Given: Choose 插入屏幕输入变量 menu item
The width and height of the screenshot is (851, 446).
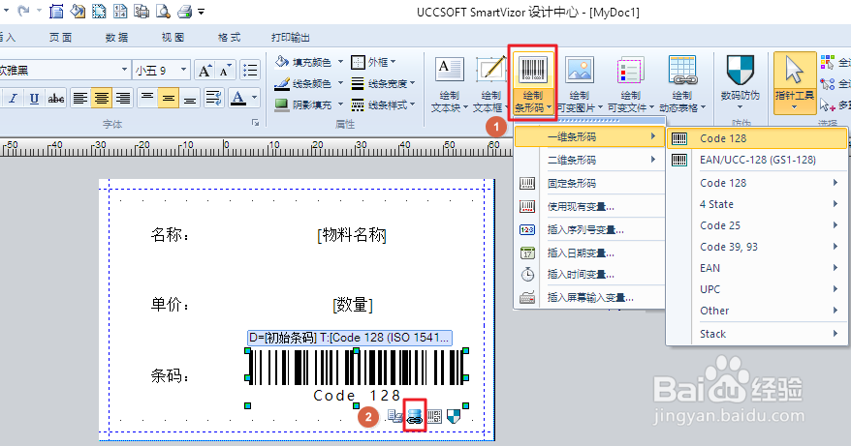Looking at the screenshot, I should coord(589,297).
